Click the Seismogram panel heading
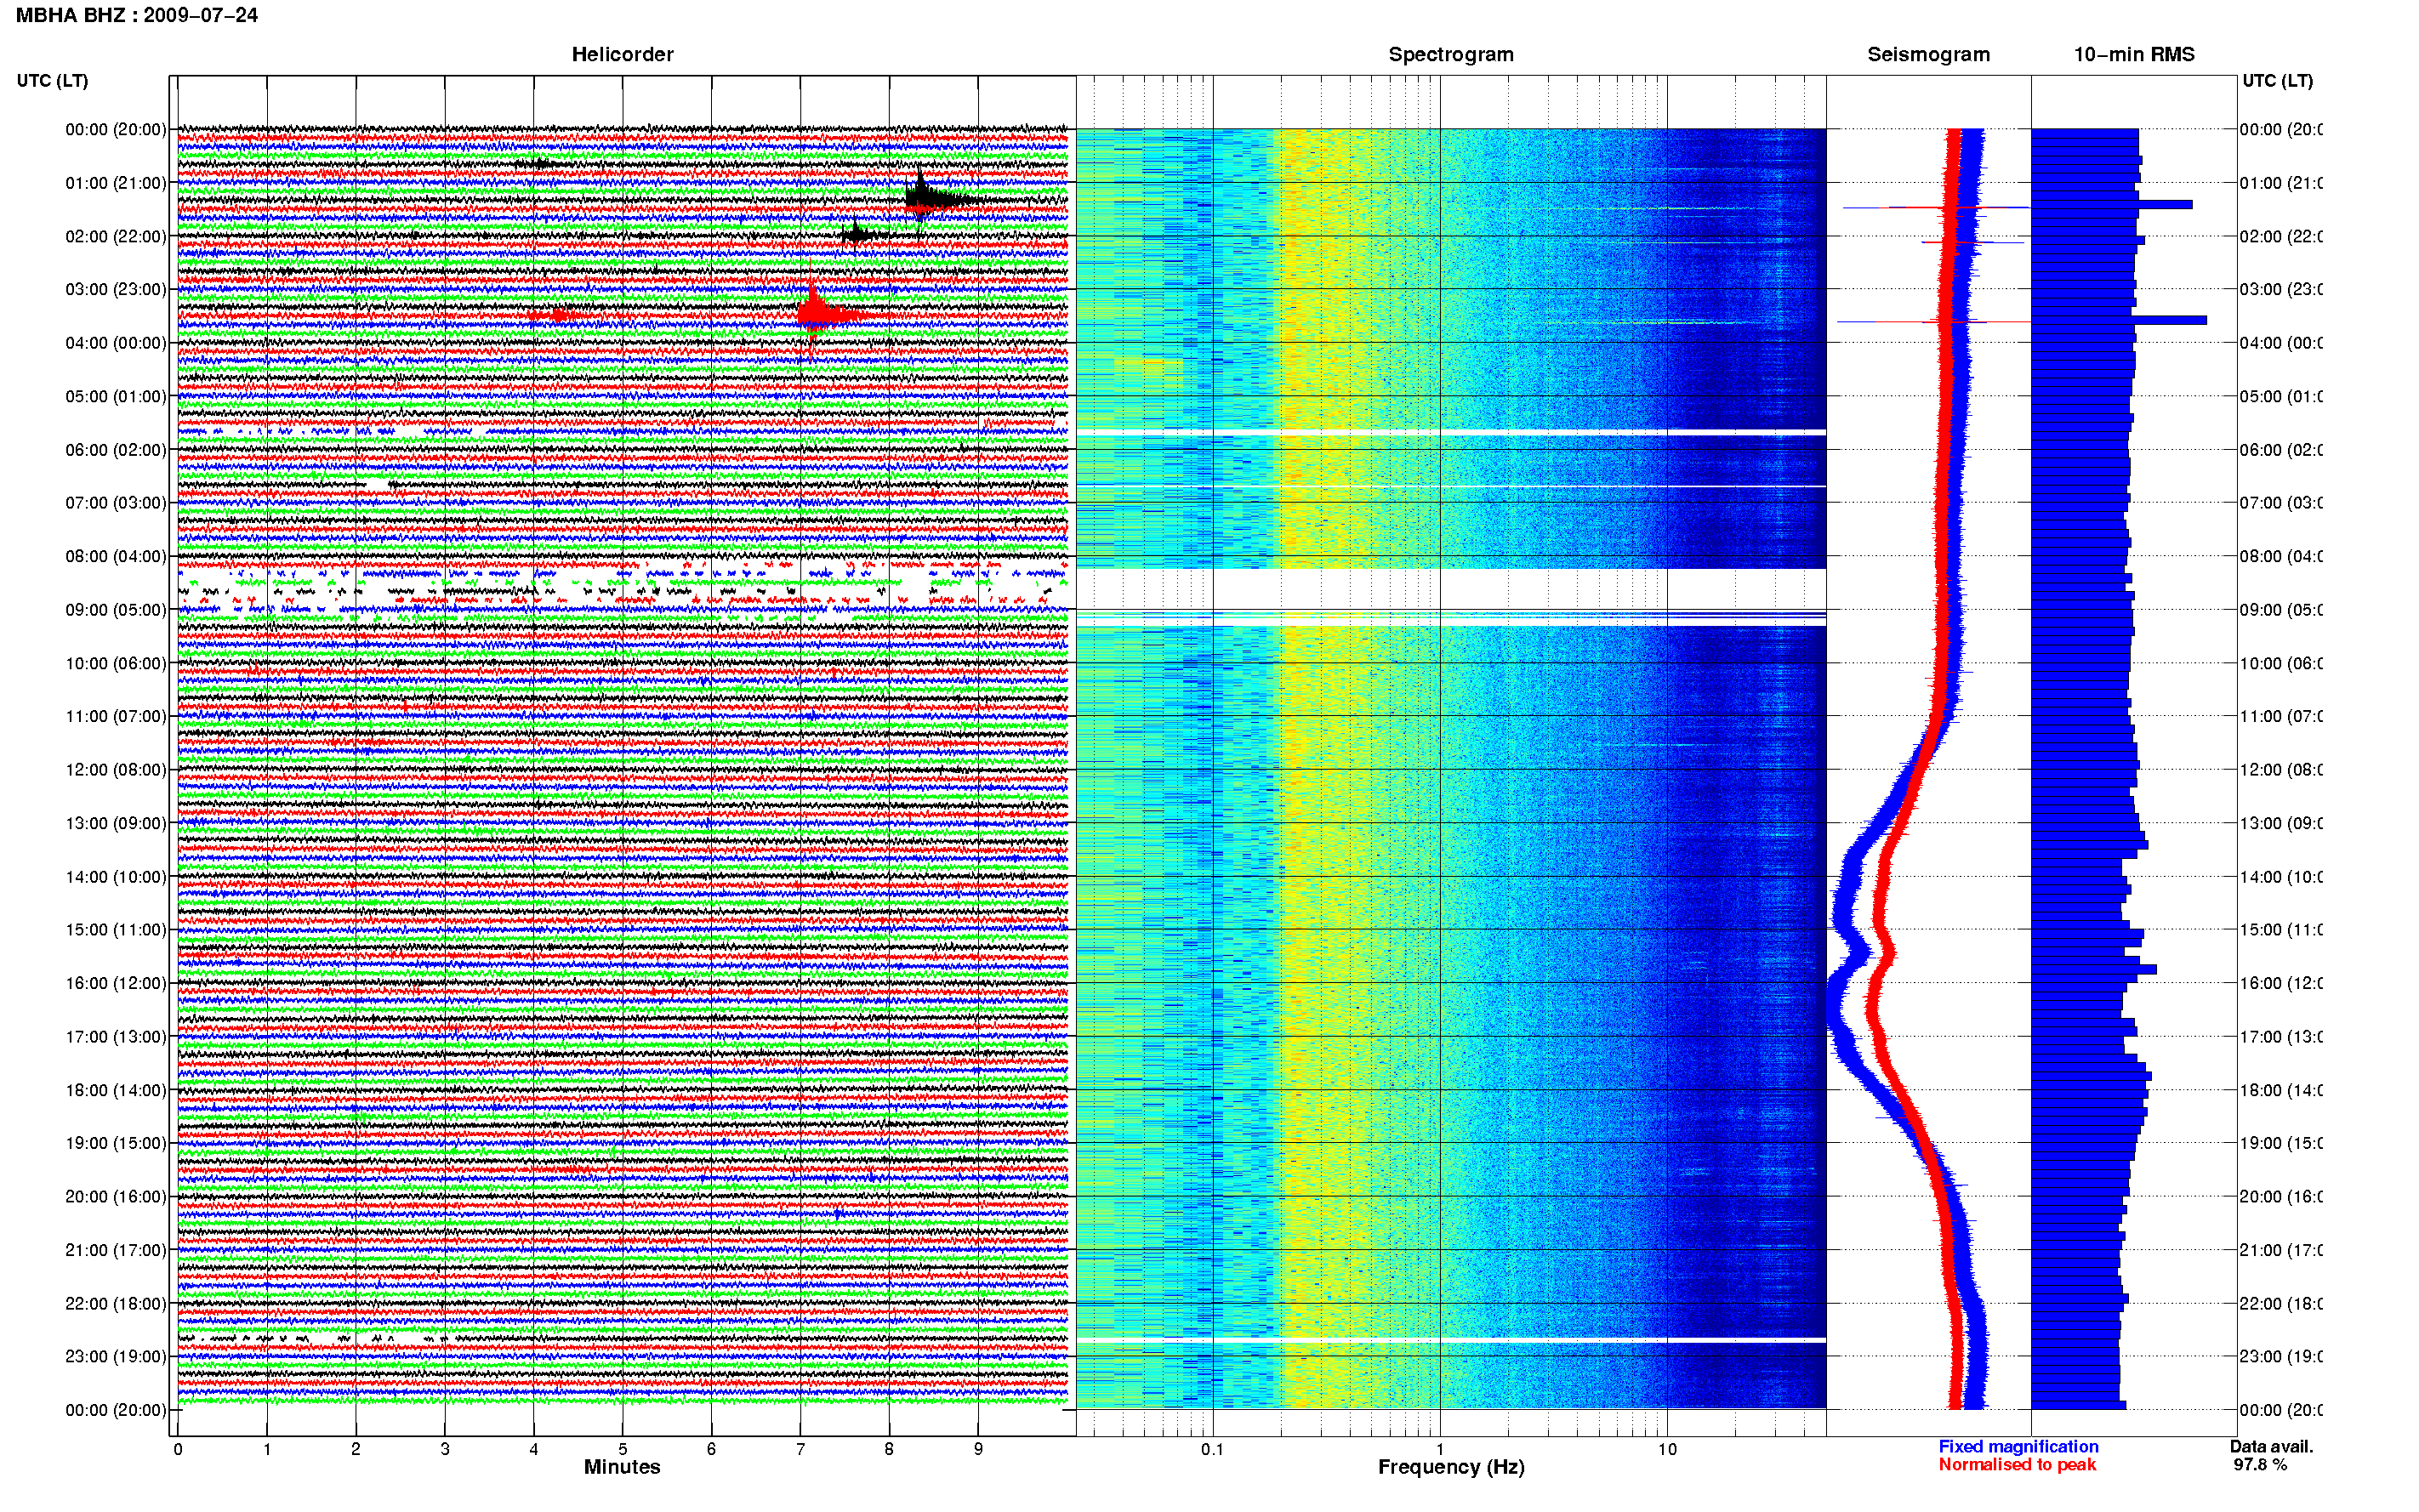The width and height of the screenshot is (2419, 1512). pos(1928,54)
